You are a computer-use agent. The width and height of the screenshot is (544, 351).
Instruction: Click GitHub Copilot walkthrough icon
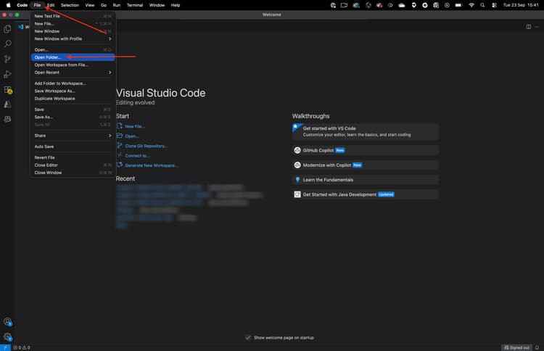pyautogui.click(x=297, y=150)
